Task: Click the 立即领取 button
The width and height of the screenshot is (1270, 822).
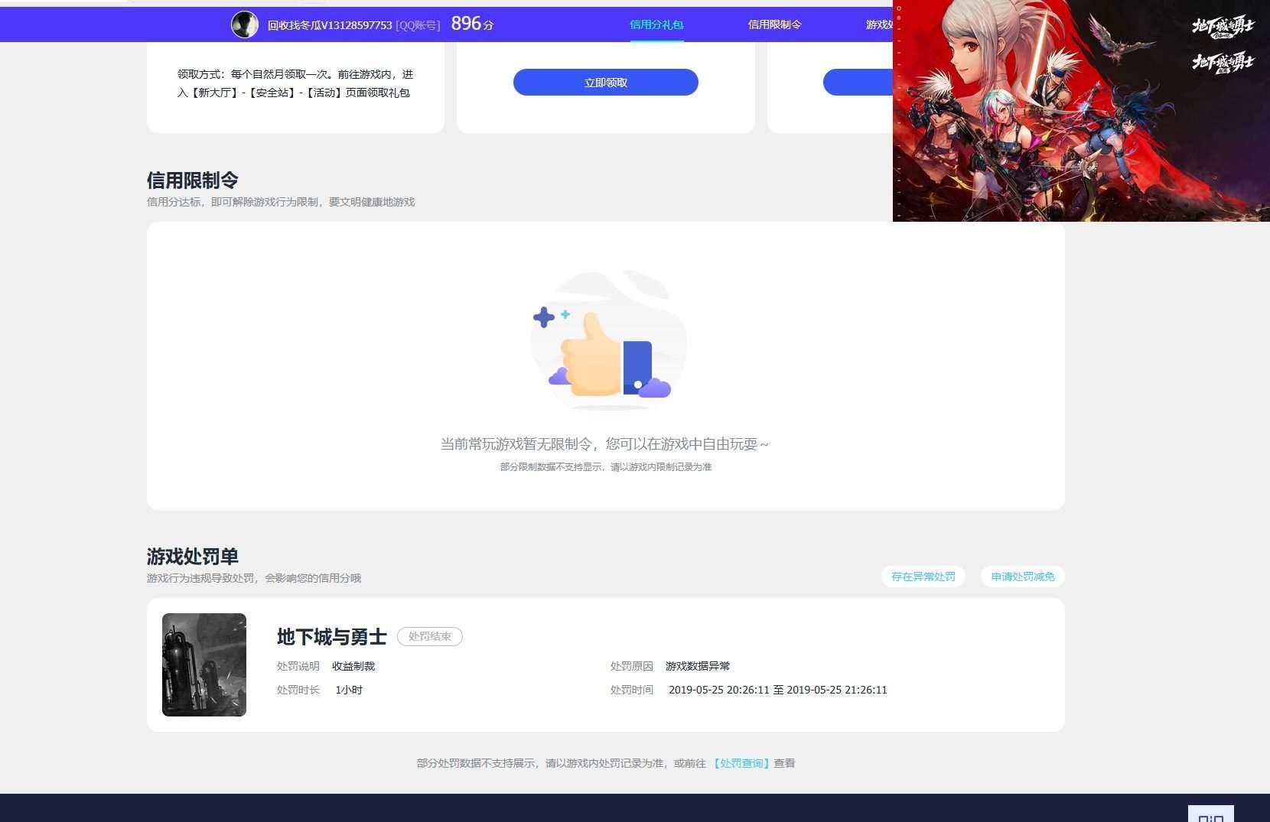Action: coord(605,83)
